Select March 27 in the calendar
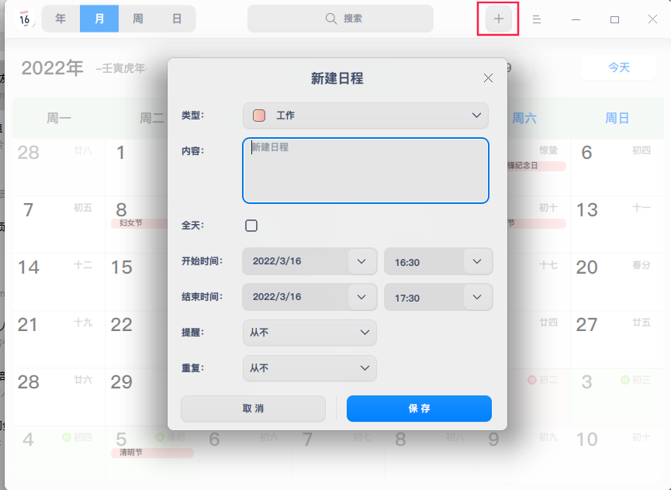The width and height of the screenshot is (671, 490). point(617,339)
